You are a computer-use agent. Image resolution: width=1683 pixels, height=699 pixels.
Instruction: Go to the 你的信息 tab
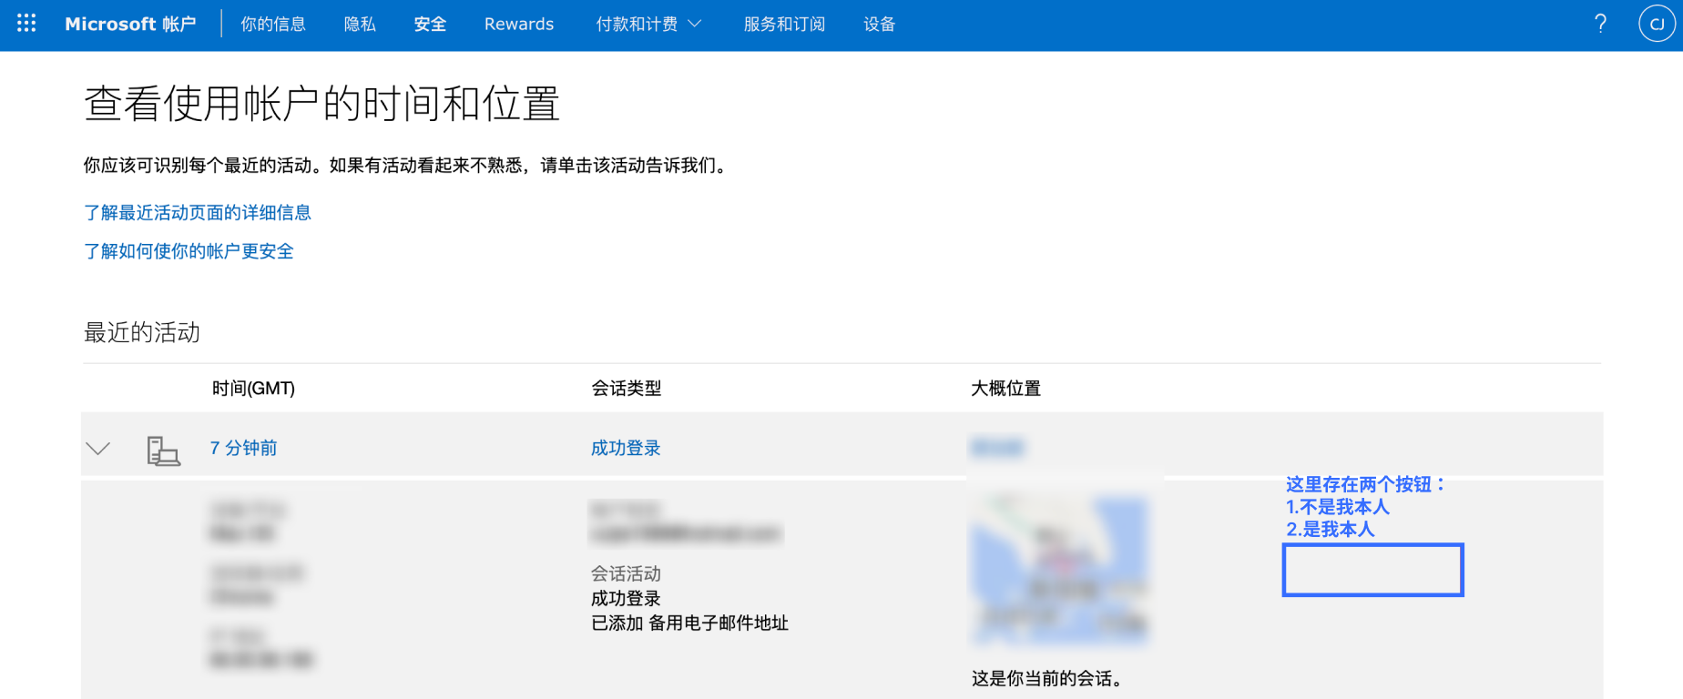click(273, 24)
